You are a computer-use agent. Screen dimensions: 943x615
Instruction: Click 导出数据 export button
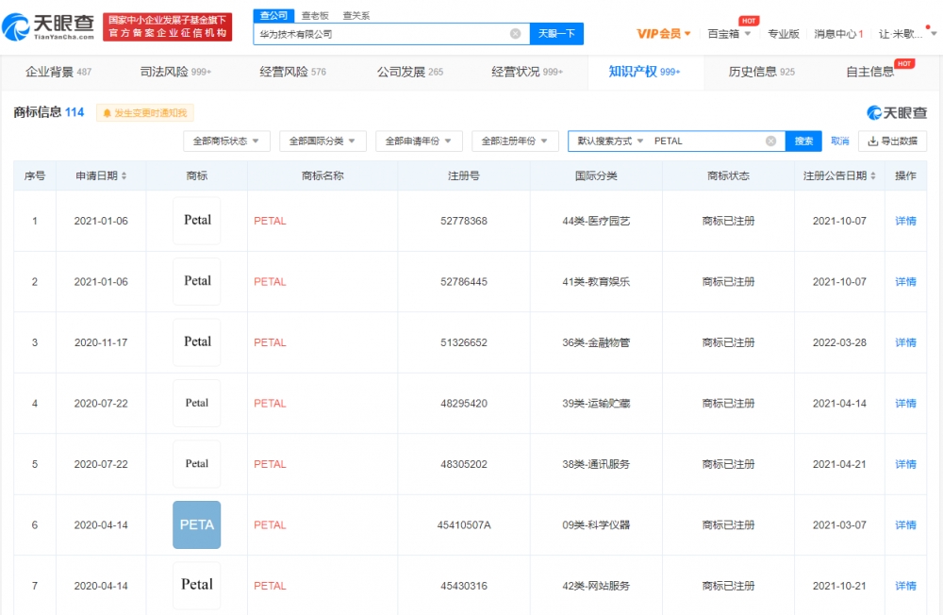[892, 141]
